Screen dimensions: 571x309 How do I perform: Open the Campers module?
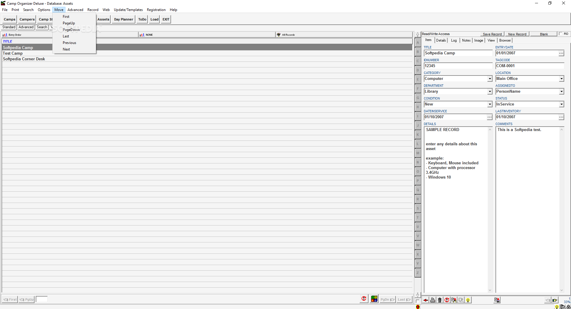click(x=27, y=19)
